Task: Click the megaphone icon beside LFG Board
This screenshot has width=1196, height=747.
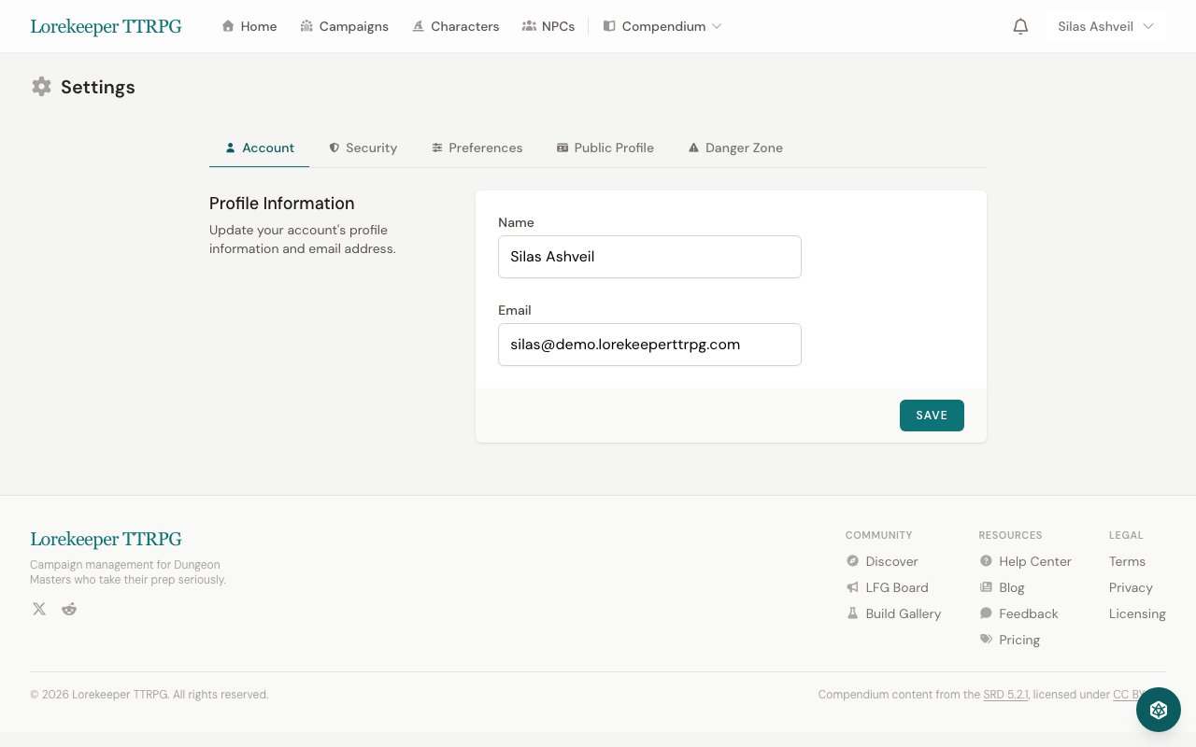Action: (851, 586)
